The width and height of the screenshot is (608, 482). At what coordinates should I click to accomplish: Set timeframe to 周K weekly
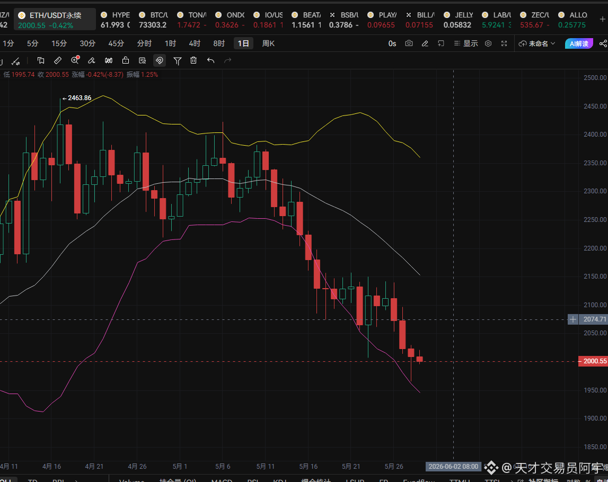[x=268, y=43]
